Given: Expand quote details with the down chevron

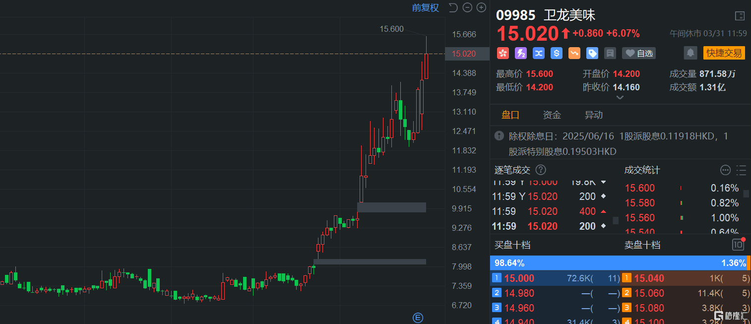Looking at the screenshot, I should point(620,98).
